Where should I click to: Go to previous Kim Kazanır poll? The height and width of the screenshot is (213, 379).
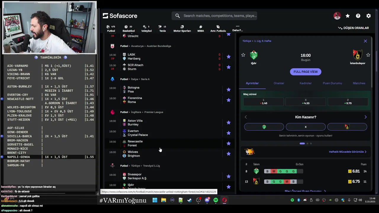[246, 117]
